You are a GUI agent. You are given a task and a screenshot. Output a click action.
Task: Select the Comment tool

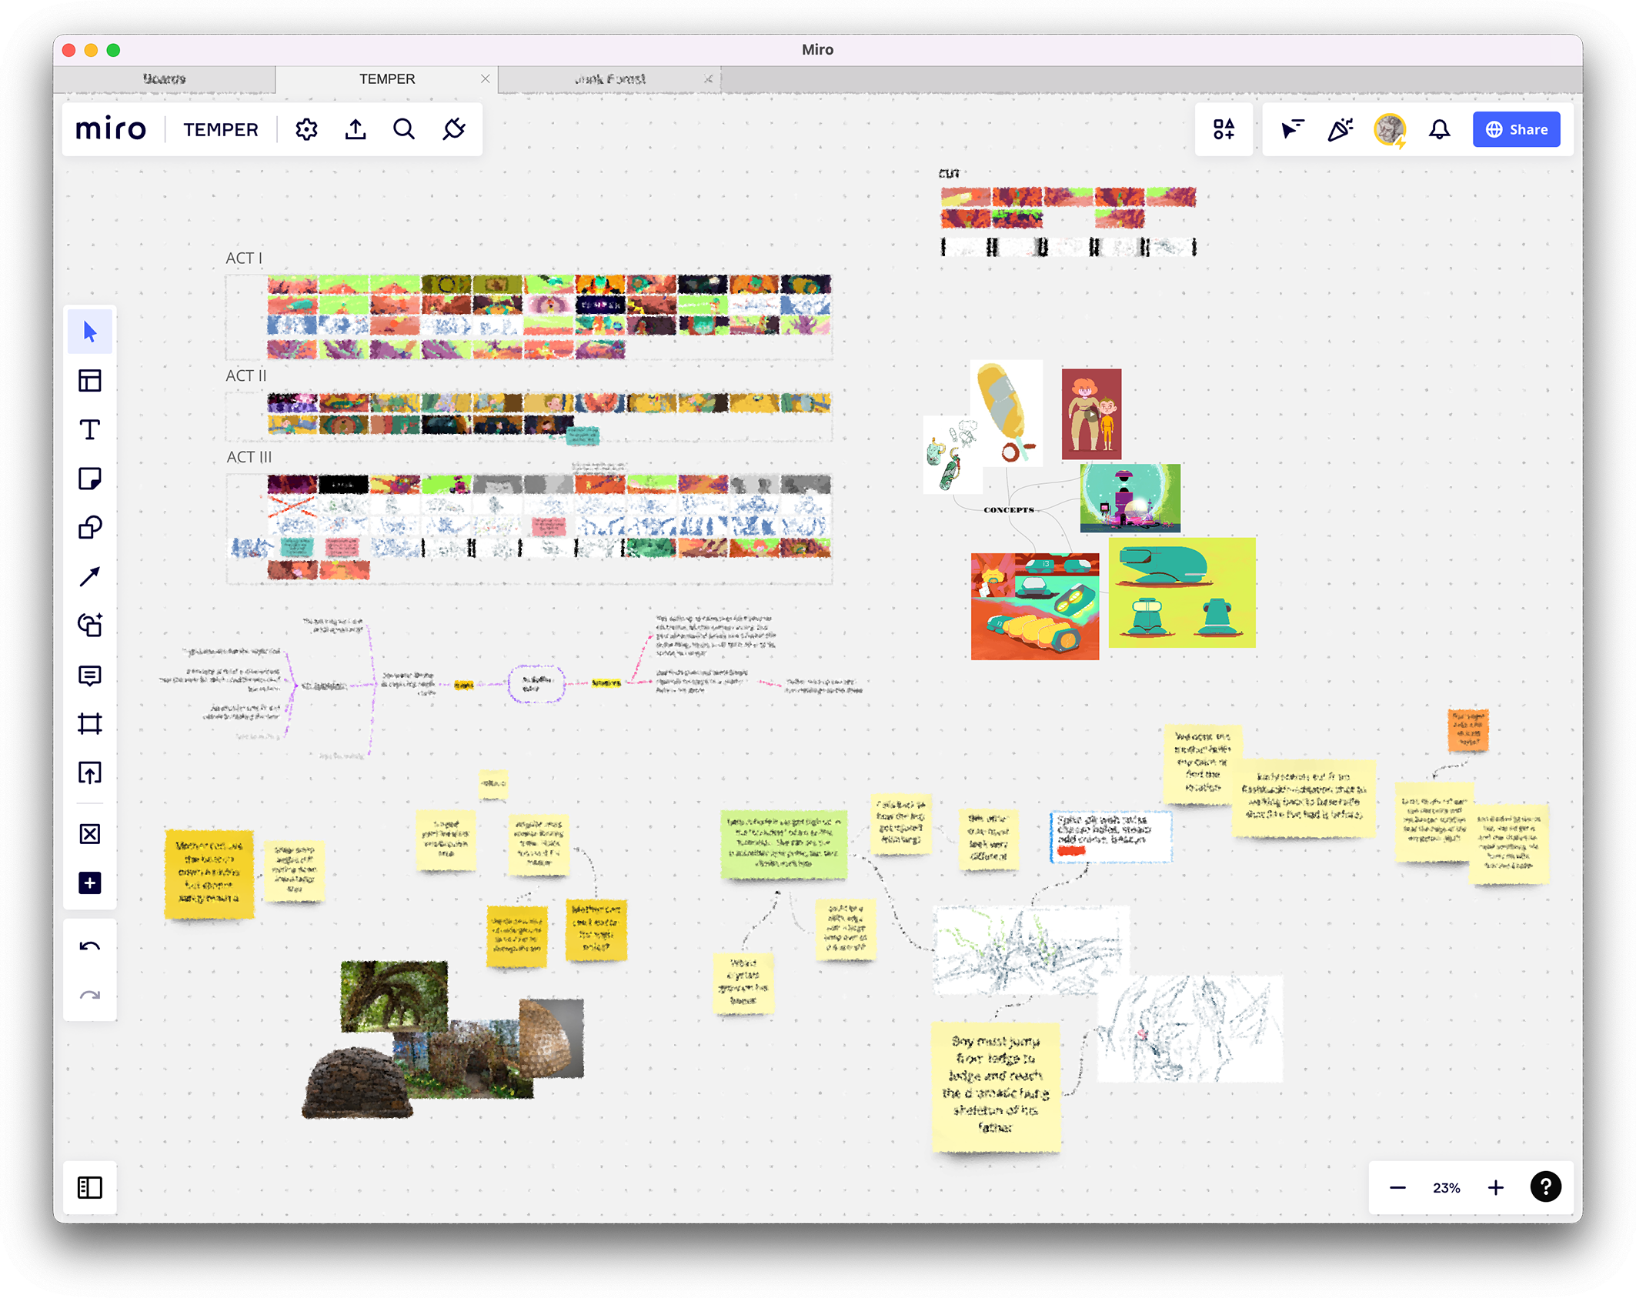tap(90, 676)
